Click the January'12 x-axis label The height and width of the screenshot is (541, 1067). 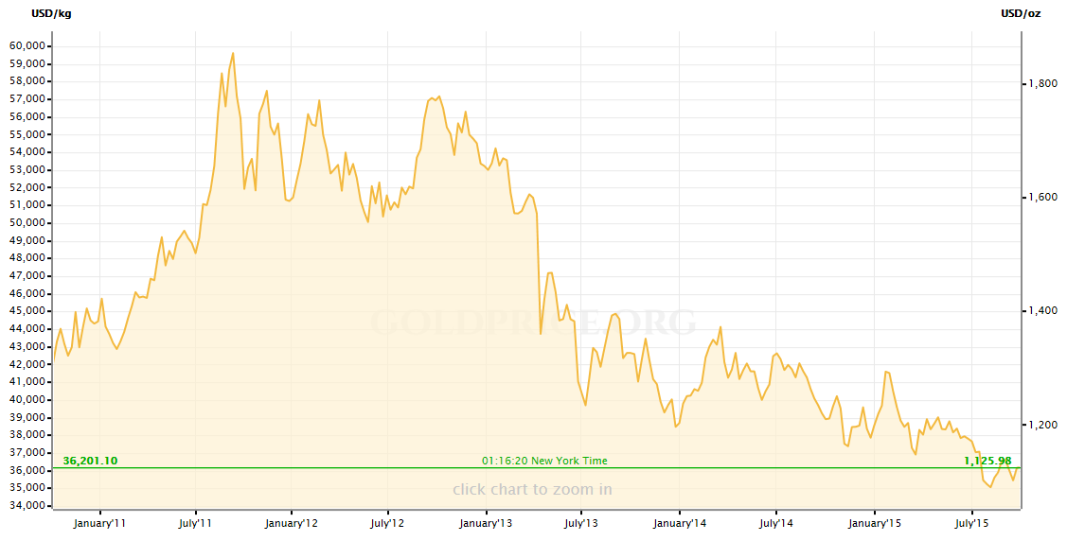pos(292,523)
